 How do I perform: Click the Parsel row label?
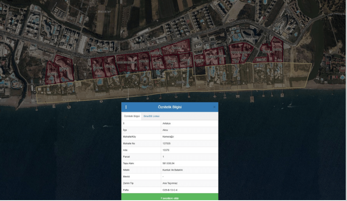pyautogui.click(x=127, y=157)
